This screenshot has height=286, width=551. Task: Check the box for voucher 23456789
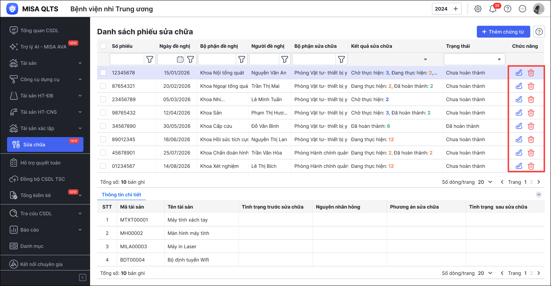click(103, 99)
